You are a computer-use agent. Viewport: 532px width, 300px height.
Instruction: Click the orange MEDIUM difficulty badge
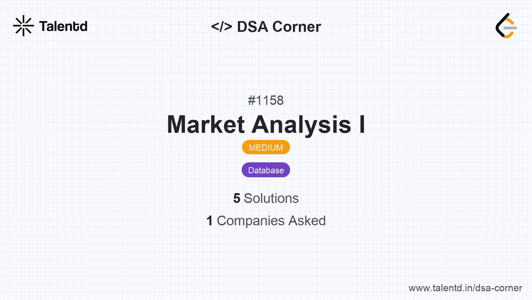point(266,147)
